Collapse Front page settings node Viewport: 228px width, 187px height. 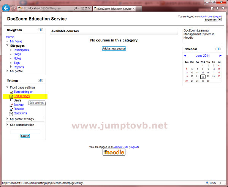coord(7,87)
